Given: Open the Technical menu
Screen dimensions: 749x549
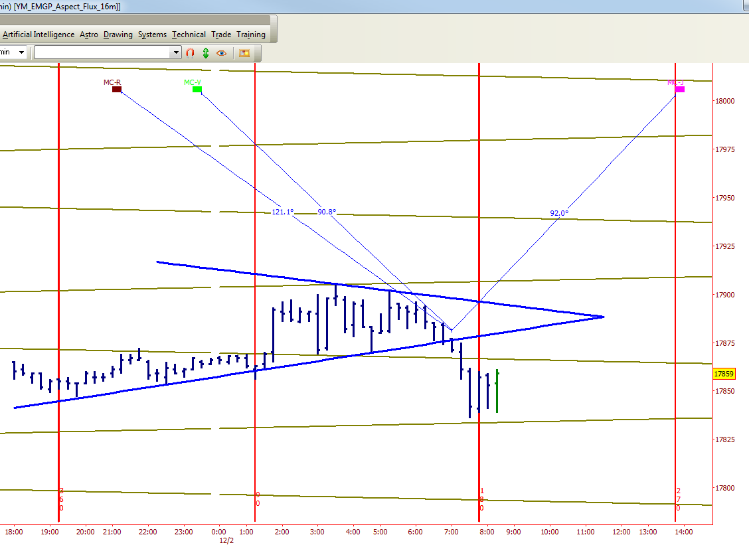Looking at the screenshot, I should tap(189, 35).
